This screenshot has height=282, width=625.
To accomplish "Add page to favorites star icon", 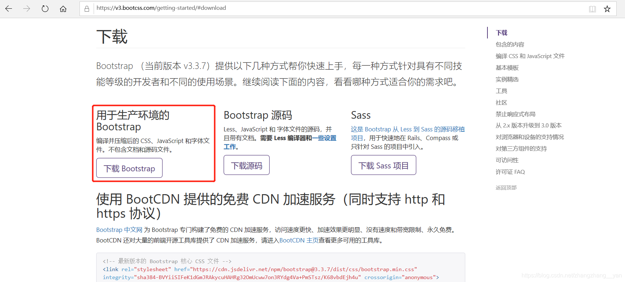I will coord(607,9).
